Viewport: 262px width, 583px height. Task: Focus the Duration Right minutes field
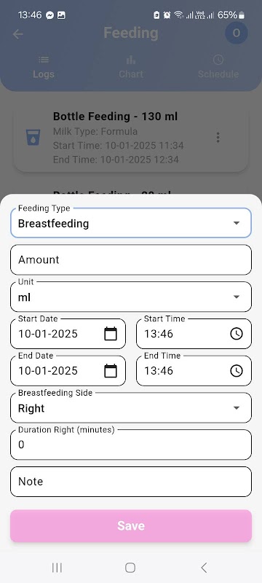(x=131, y=445)
